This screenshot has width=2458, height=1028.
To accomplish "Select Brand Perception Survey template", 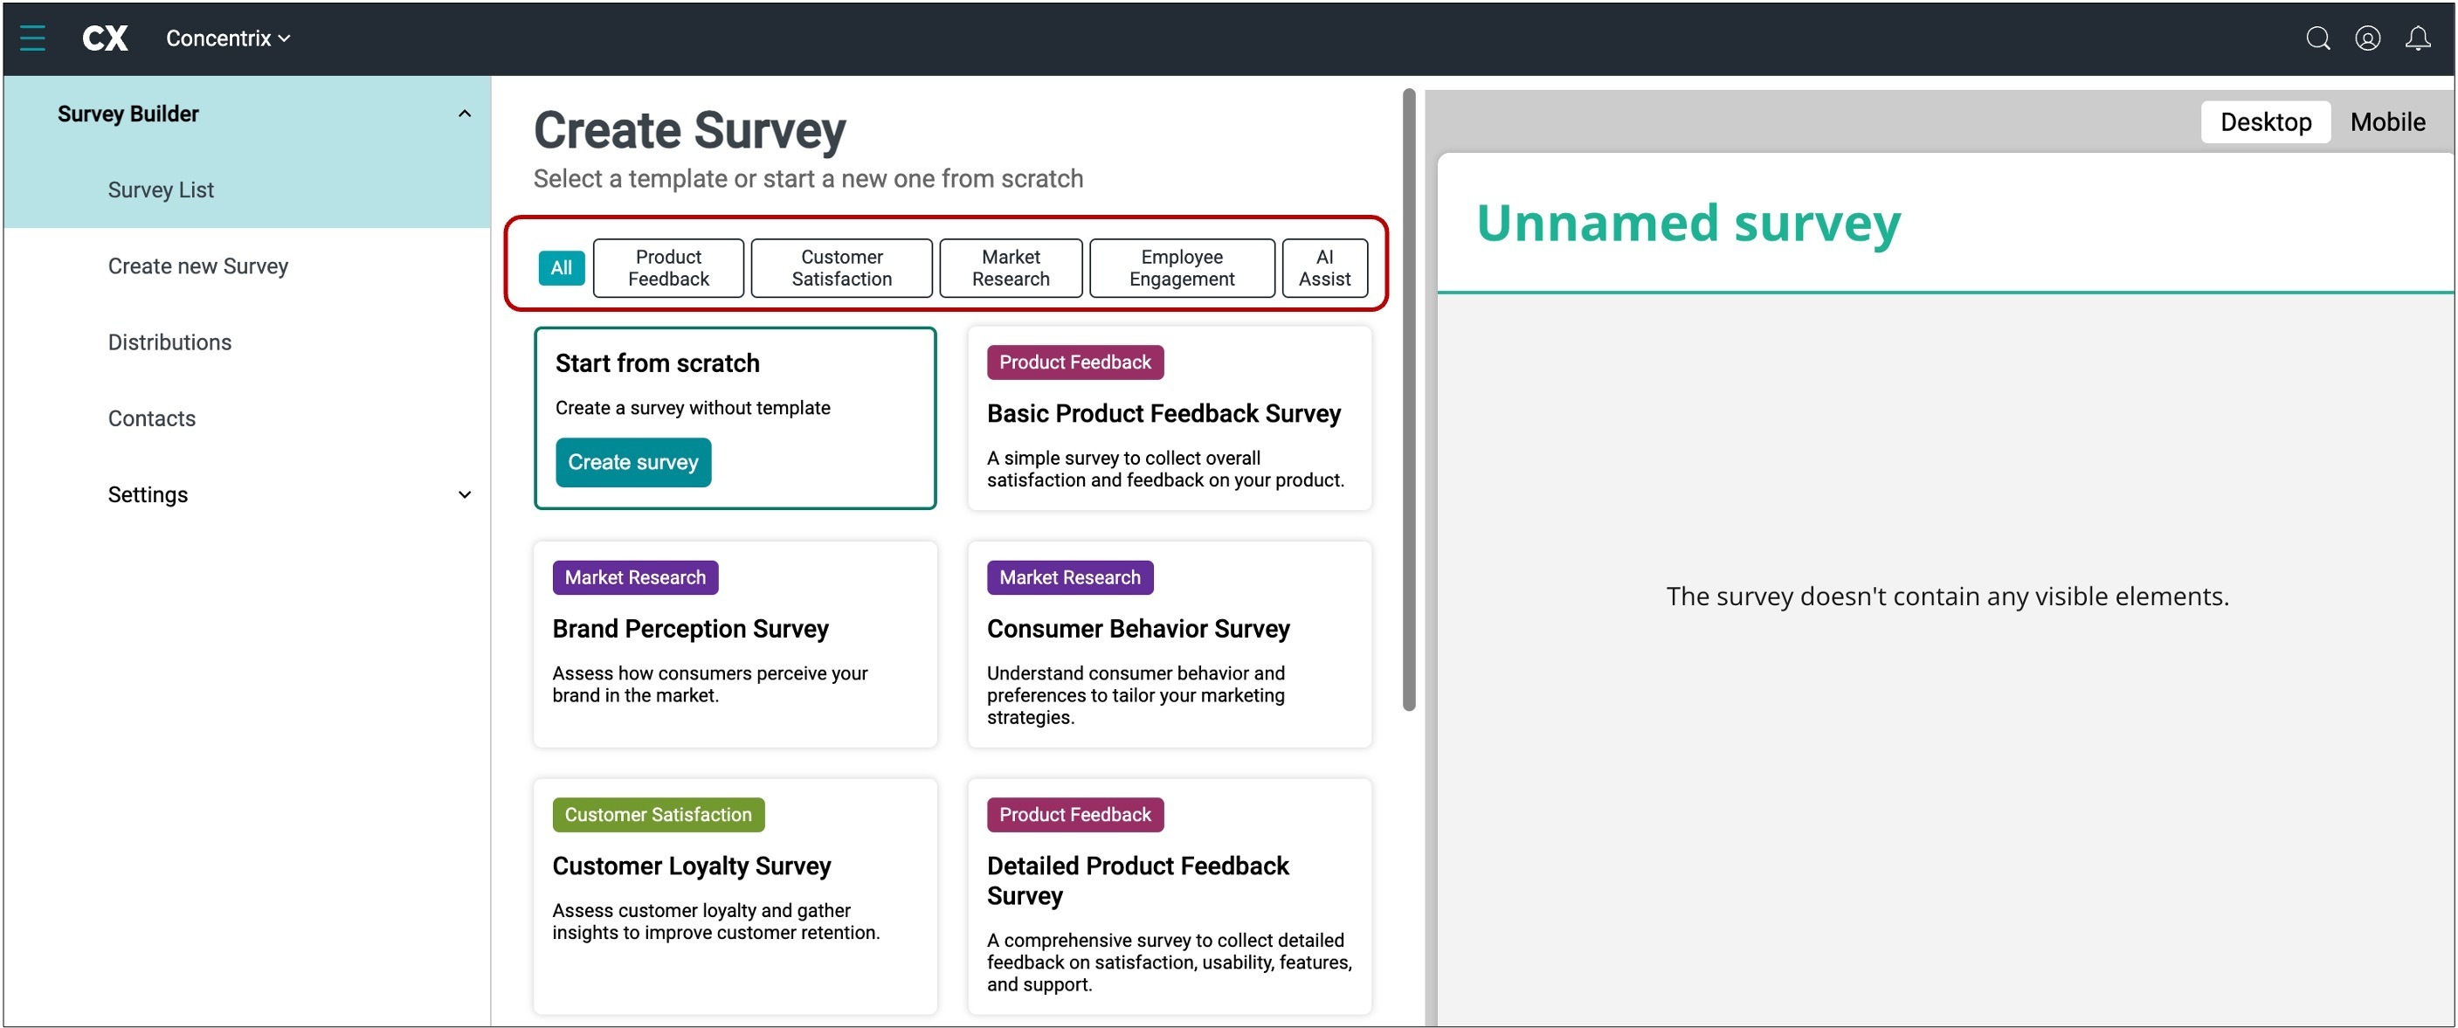I will tap(735, 645).
